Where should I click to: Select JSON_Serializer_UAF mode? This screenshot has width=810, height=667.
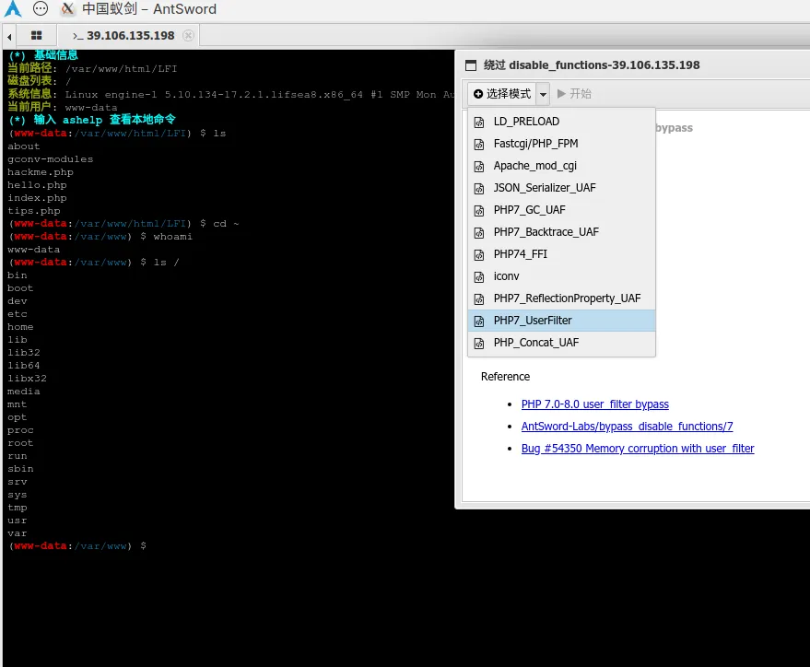point(561,188)
